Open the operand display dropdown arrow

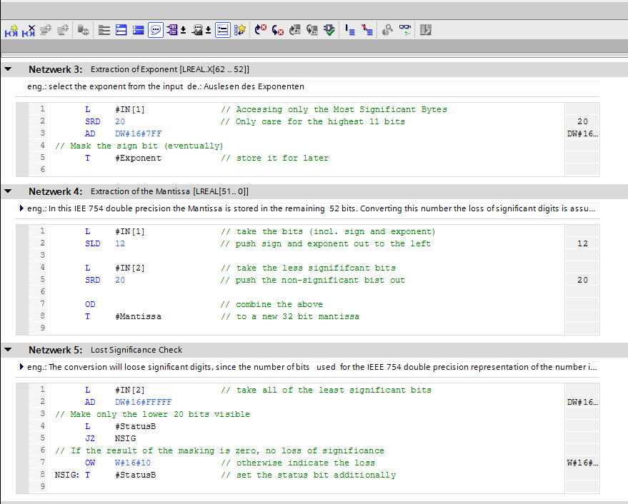point(183,31)
